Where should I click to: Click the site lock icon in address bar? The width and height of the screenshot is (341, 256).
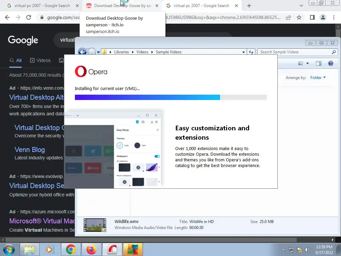42,17
